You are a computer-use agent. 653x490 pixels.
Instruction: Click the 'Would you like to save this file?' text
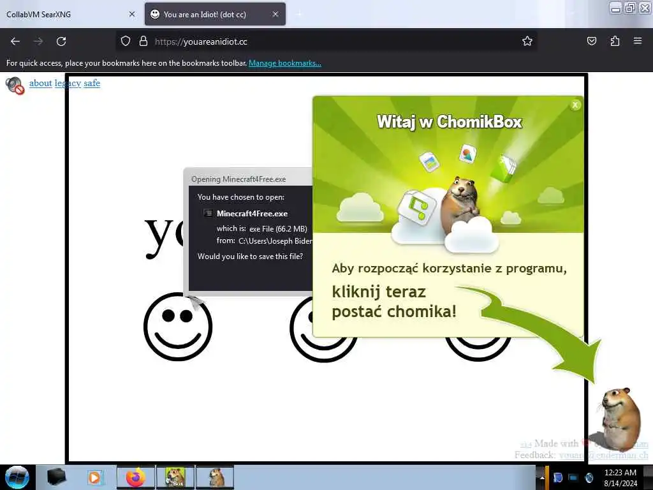point(250,256)
